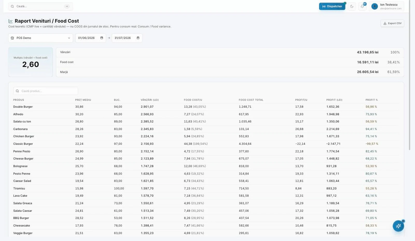Click Classic Burger food cost 44,38 (199,54%)
This screenshot has height=241, width=415.
[x=196, y=144]
